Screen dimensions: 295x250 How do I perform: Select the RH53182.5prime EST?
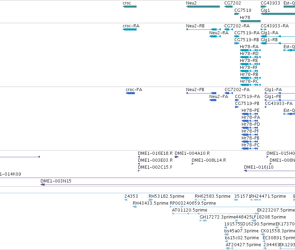point(151,200)
